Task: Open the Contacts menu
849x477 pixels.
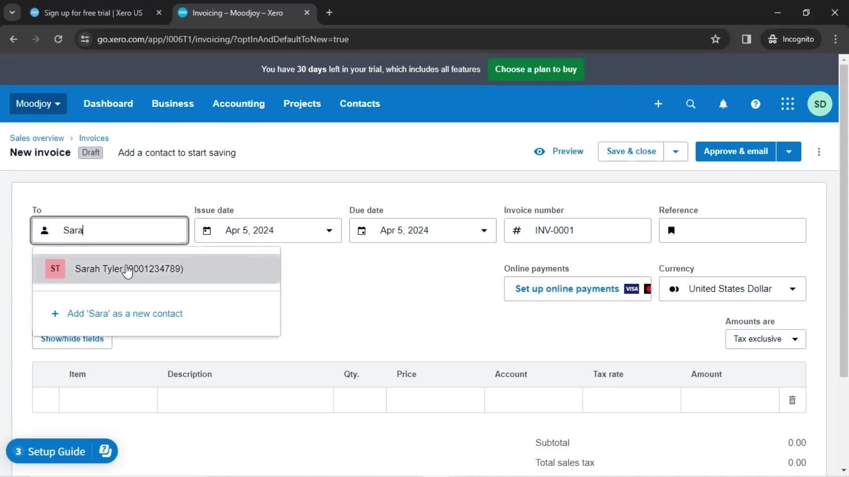Action: pyautogui.click(x=360, y=104)
